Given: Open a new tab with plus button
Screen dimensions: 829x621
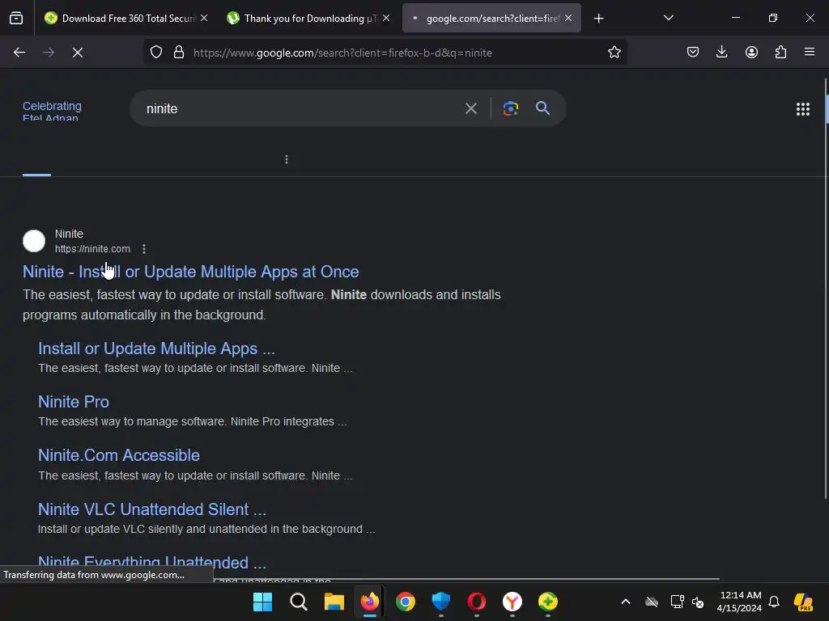Looking at the screenshot, I should 598,19.
